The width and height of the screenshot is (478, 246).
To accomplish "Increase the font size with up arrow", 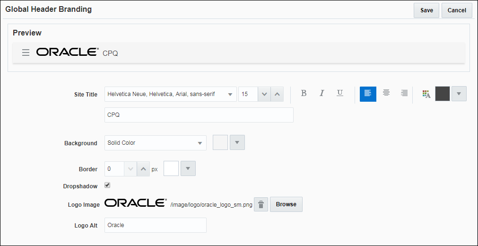I will coord(277,94).
